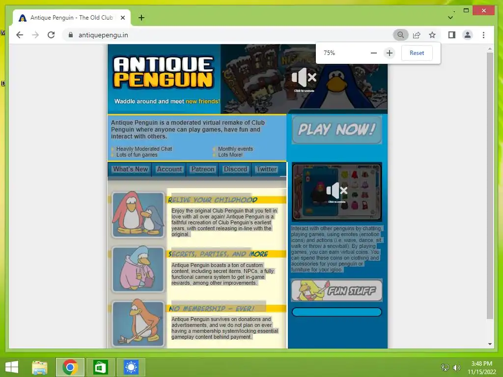Click the 'Lots of fun games' bullet text
Image resolution: width=503 pixels, height=377 pixels.
[137, 155]
